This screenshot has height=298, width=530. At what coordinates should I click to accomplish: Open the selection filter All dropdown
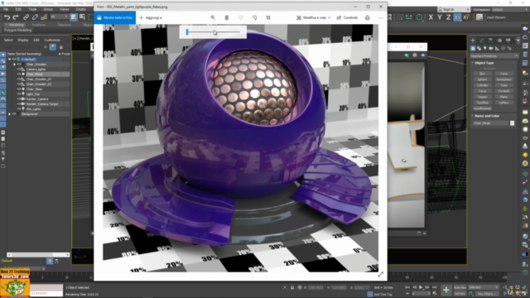point(59,17)
